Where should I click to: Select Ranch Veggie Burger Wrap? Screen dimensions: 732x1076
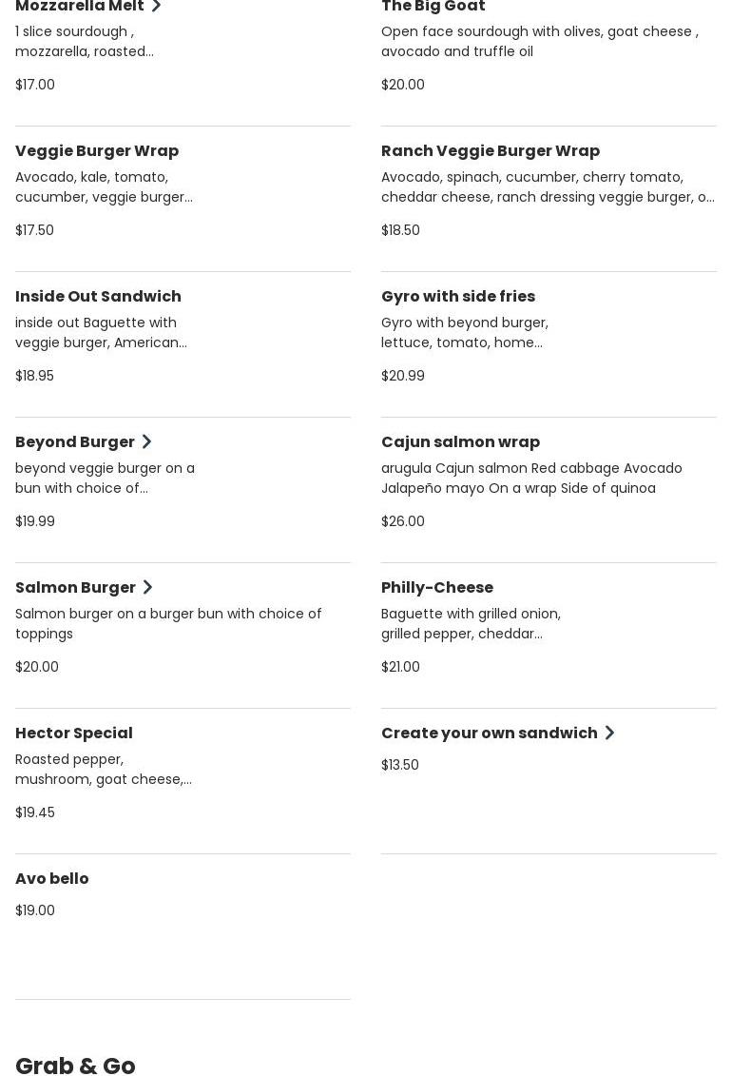[491, 150]
